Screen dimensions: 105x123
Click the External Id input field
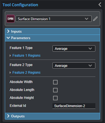[x=74, y=106]
